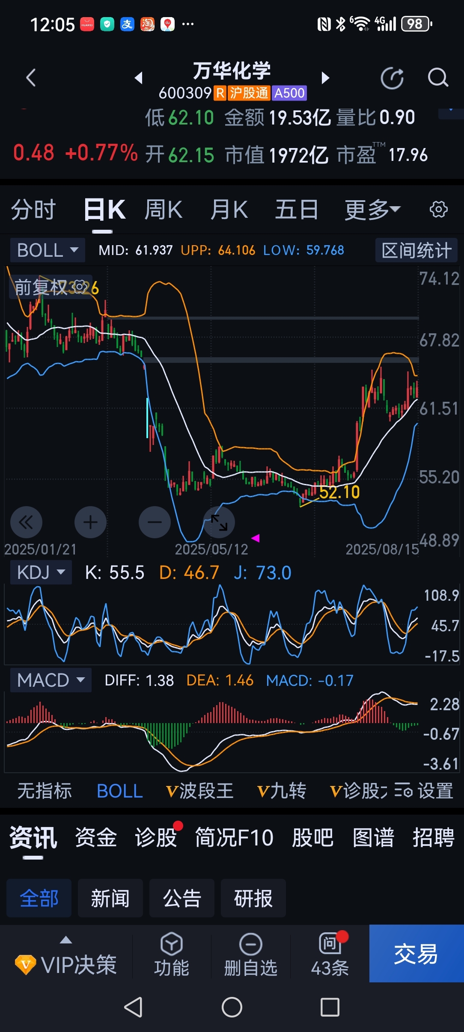
Task: Tap Android recent apps button
Action: 330,1007
